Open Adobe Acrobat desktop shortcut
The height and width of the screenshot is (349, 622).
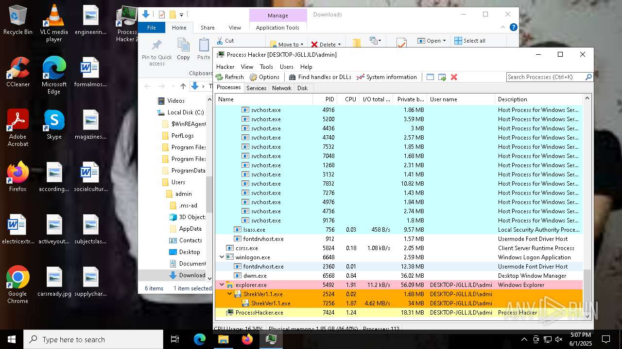click(17, 127)
